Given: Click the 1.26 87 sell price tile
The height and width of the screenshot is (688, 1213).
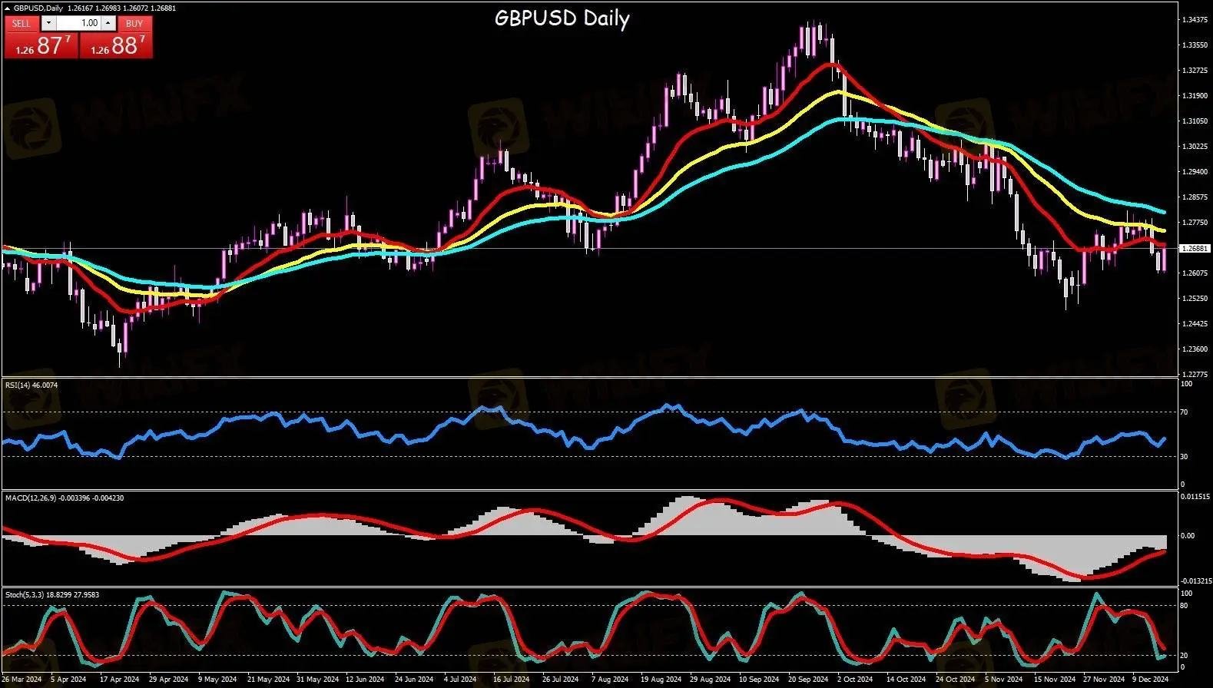Looking at the screenshot, I should [41, 45].
